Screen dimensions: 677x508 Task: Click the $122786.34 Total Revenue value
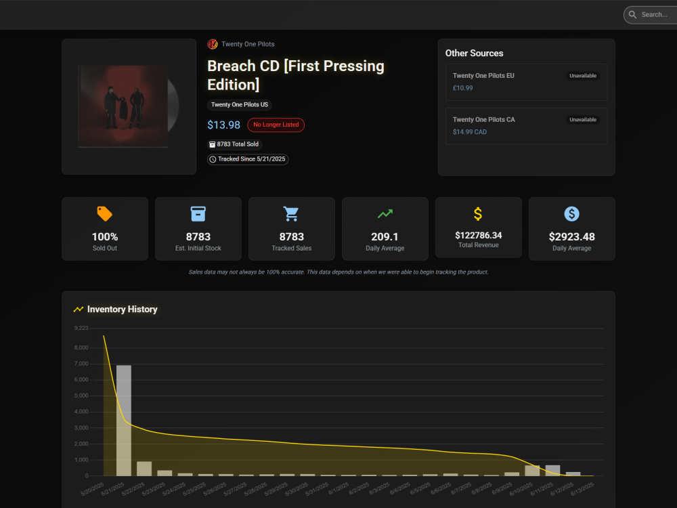[479, 236]
